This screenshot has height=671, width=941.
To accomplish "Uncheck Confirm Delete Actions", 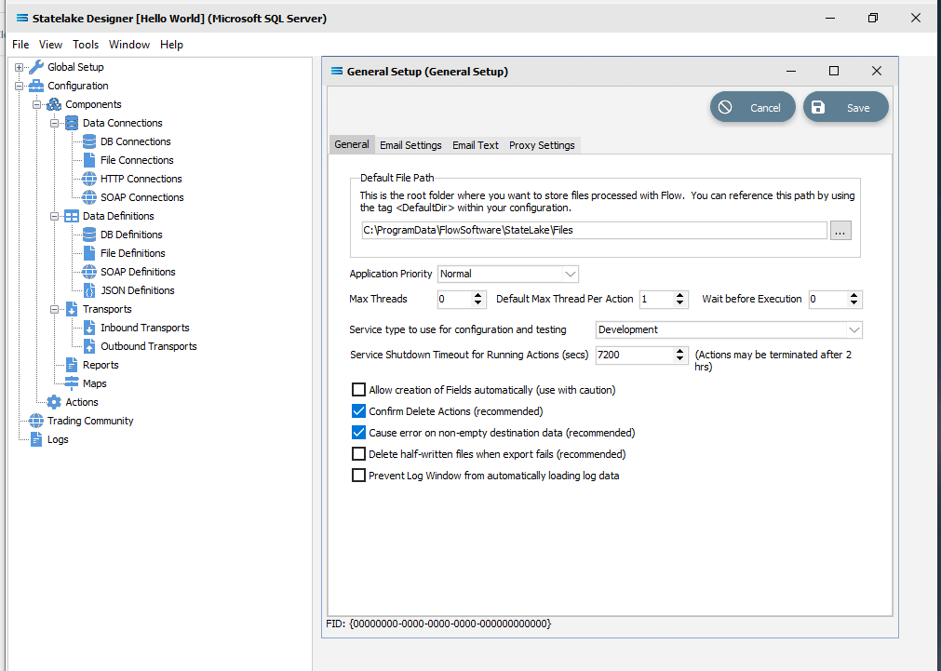I will point(358,411).
